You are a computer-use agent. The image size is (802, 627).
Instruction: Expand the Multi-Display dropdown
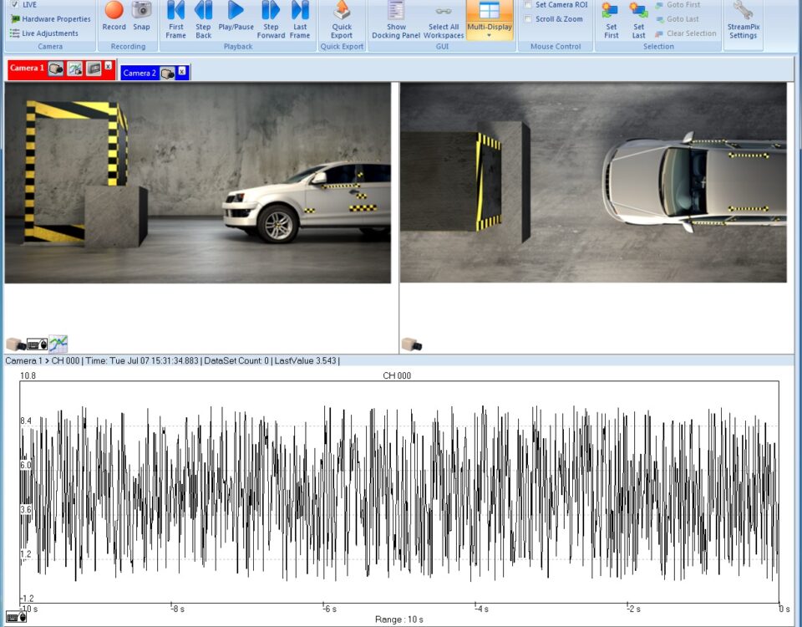click(490, 36)
